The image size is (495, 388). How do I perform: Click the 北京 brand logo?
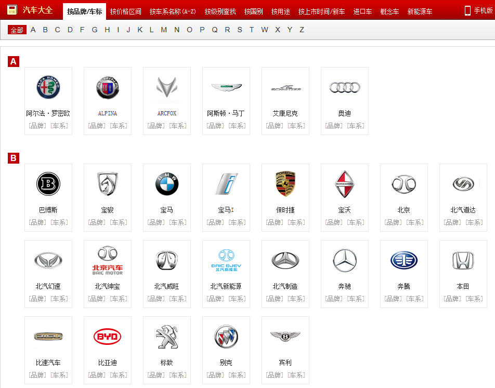pos(404,184)
